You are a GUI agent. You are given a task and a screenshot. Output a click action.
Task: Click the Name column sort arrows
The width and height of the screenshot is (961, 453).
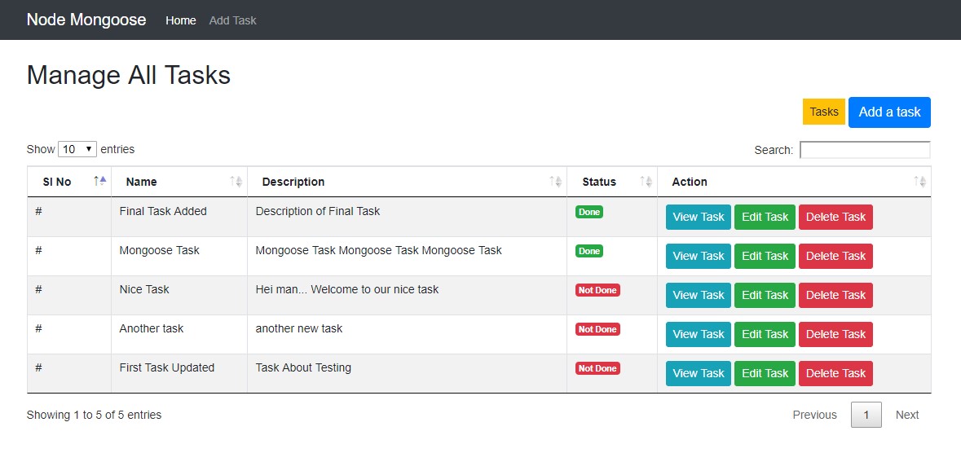(x=236, y=182)
